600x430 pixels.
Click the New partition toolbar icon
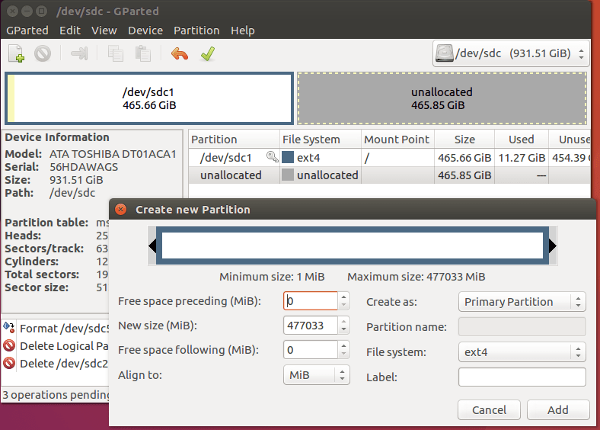pyautogui.click(x=16, y=53)
